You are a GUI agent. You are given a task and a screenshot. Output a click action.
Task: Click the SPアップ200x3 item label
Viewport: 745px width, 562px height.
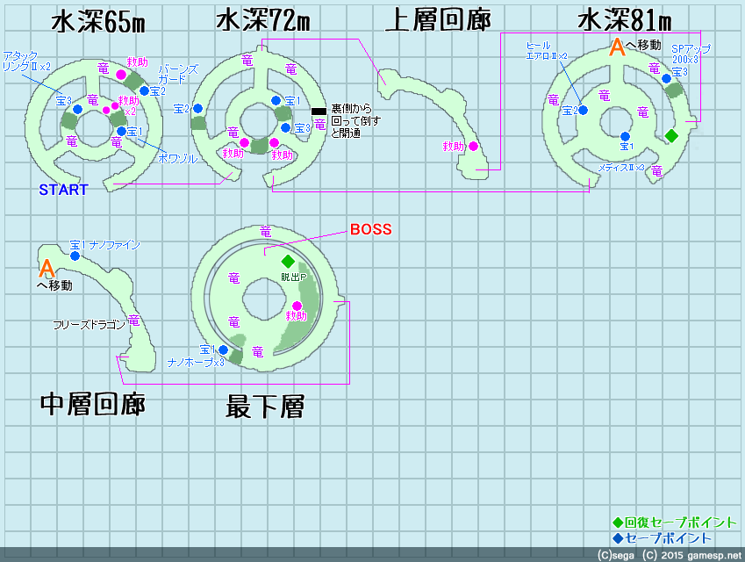click(x=691, y=54)
